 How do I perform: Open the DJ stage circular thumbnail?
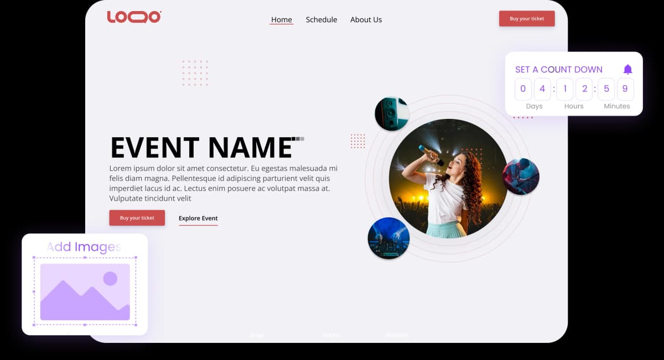(388, 238)
